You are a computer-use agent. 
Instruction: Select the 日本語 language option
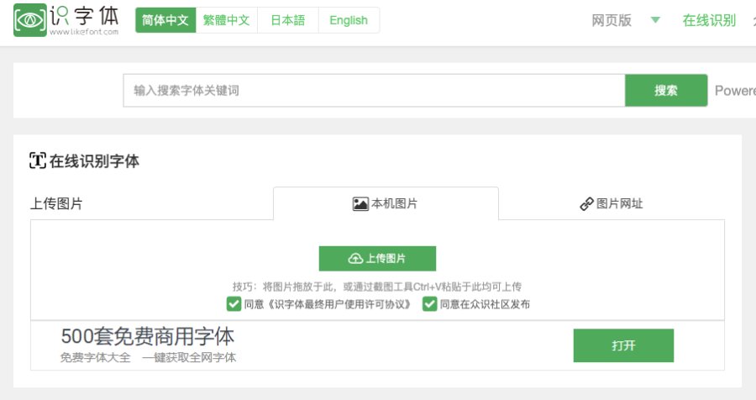288,20
